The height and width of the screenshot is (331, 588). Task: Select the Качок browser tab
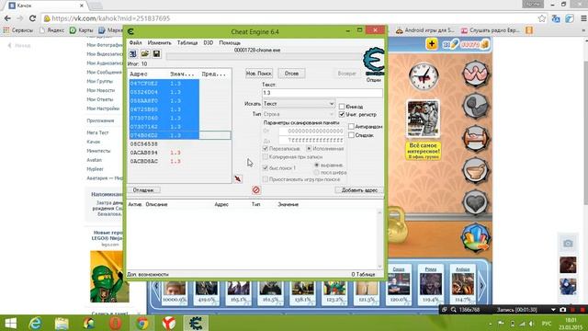point(46,6)
